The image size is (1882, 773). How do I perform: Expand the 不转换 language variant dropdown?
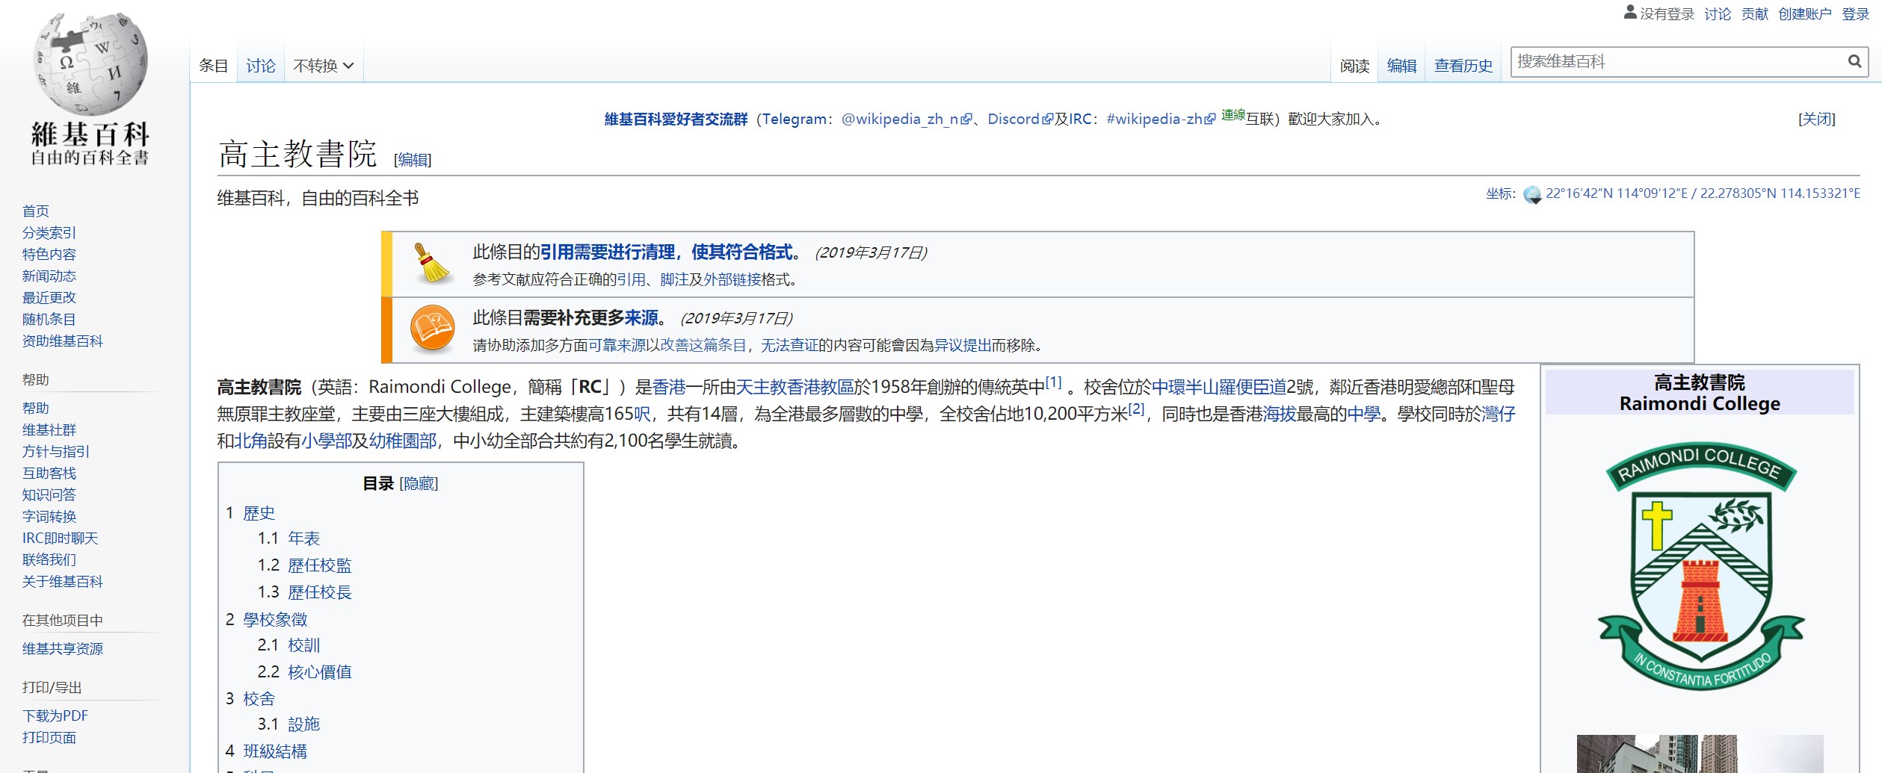[324, 66]
